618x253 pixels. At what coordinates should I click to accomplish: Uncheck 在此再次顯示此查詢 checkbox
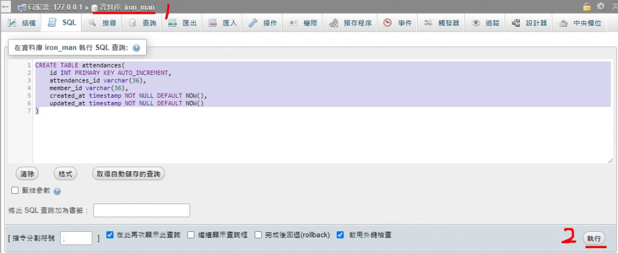click(x=110, y=235)
